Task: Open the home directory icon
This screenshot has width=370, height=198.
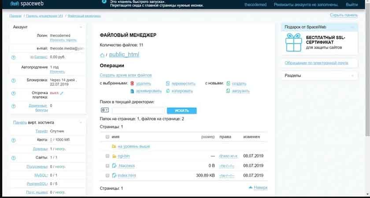Action: click(x=102, y=55)
